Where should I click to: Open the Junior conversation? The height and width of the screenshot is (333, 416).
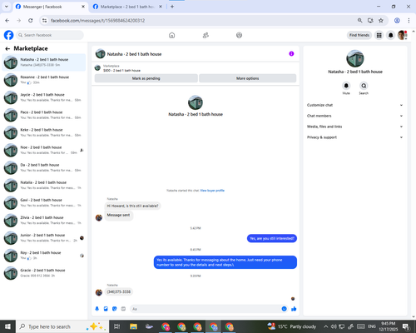point(44,238)
